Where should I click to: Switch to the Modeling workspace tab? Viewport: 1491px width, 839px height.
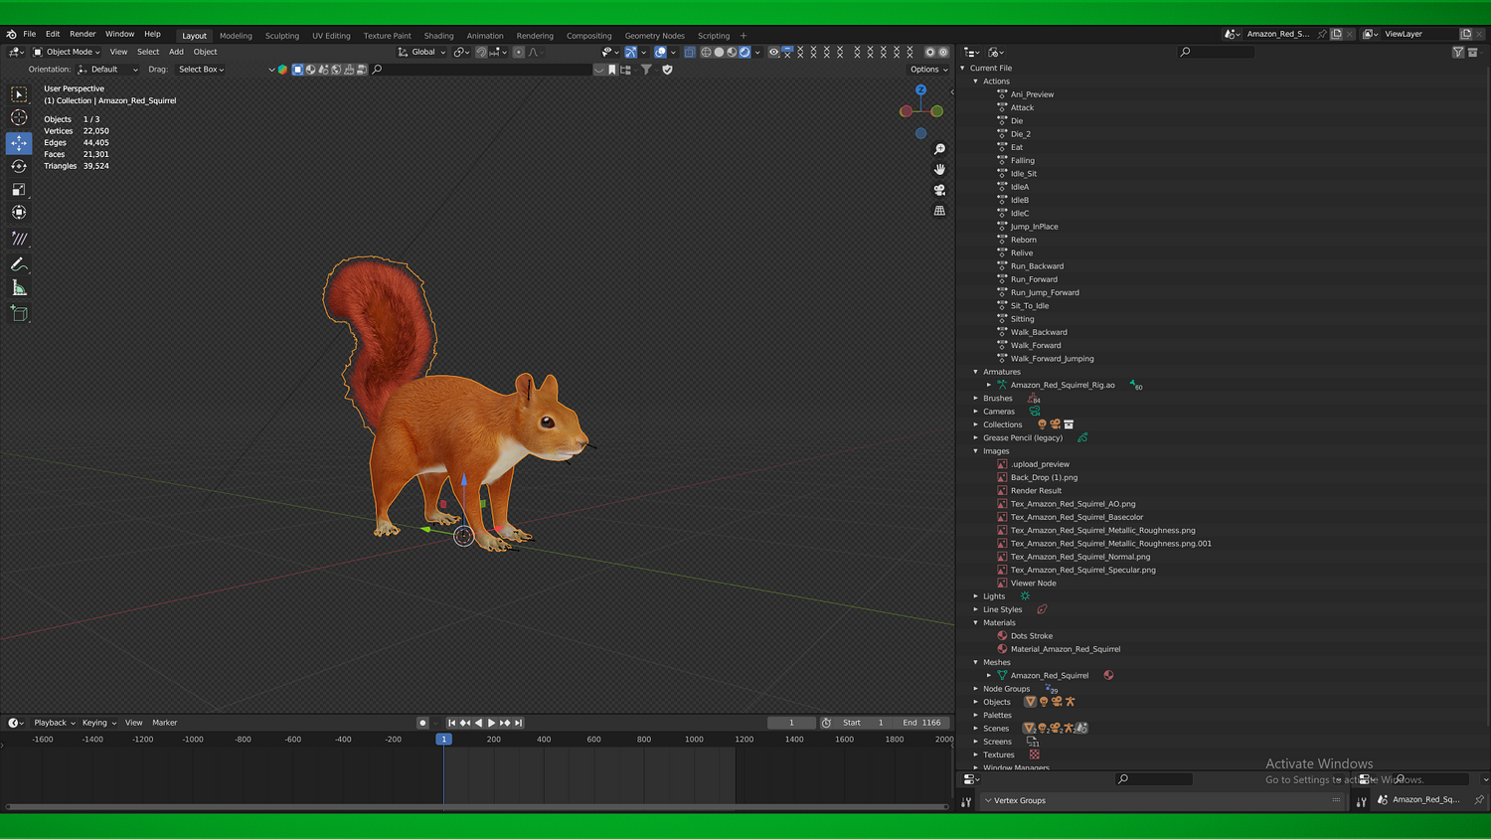tap(236, 36)
